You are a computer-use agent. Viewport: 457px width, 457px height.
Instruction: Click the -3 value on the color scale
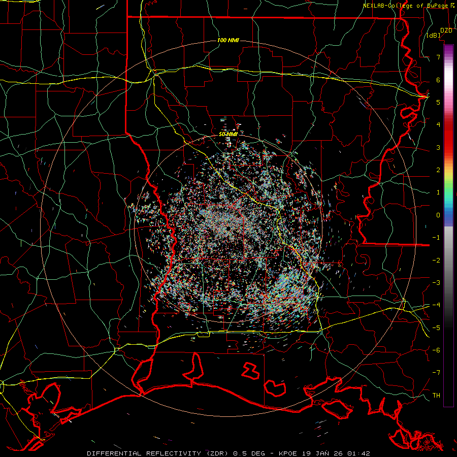436,283
